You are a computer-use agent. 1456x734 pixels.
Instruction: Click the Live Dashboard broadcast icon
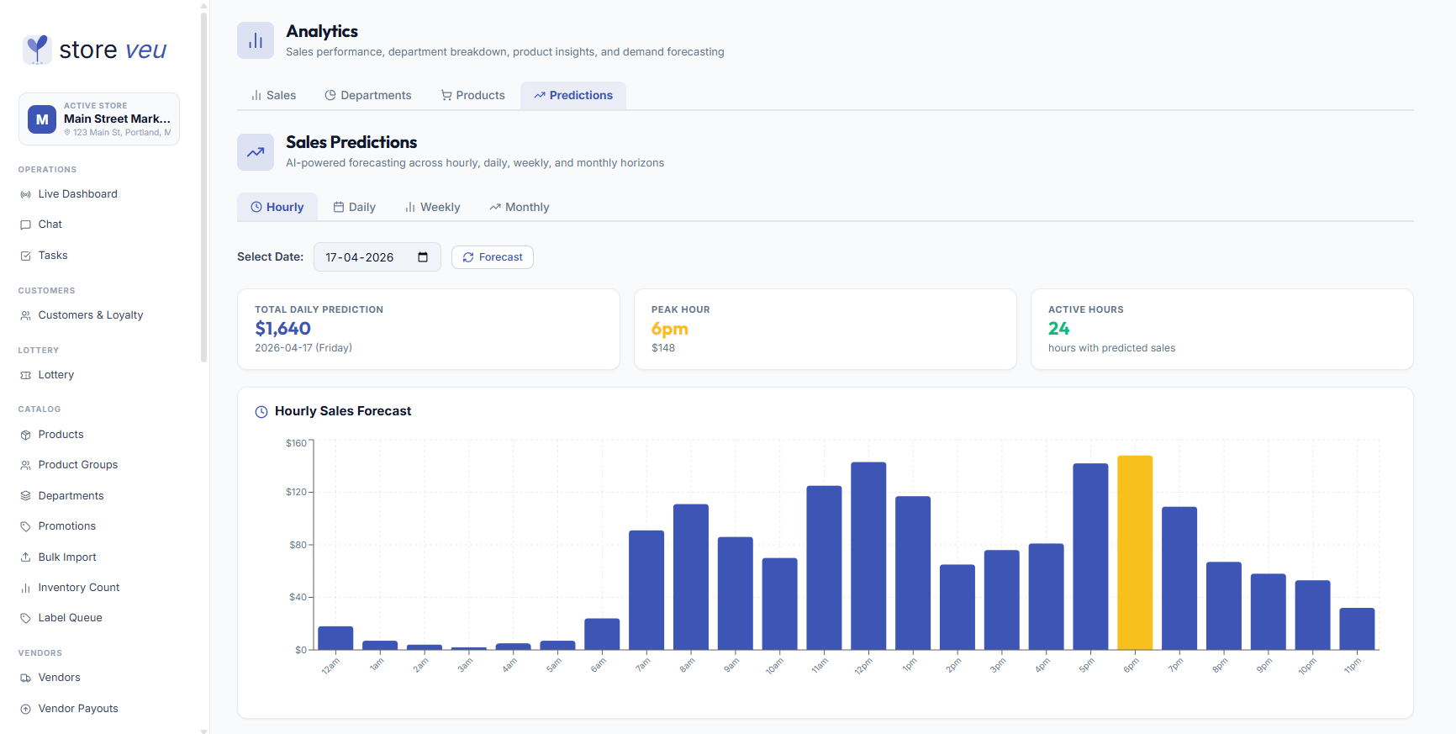(x=25, y=194)
